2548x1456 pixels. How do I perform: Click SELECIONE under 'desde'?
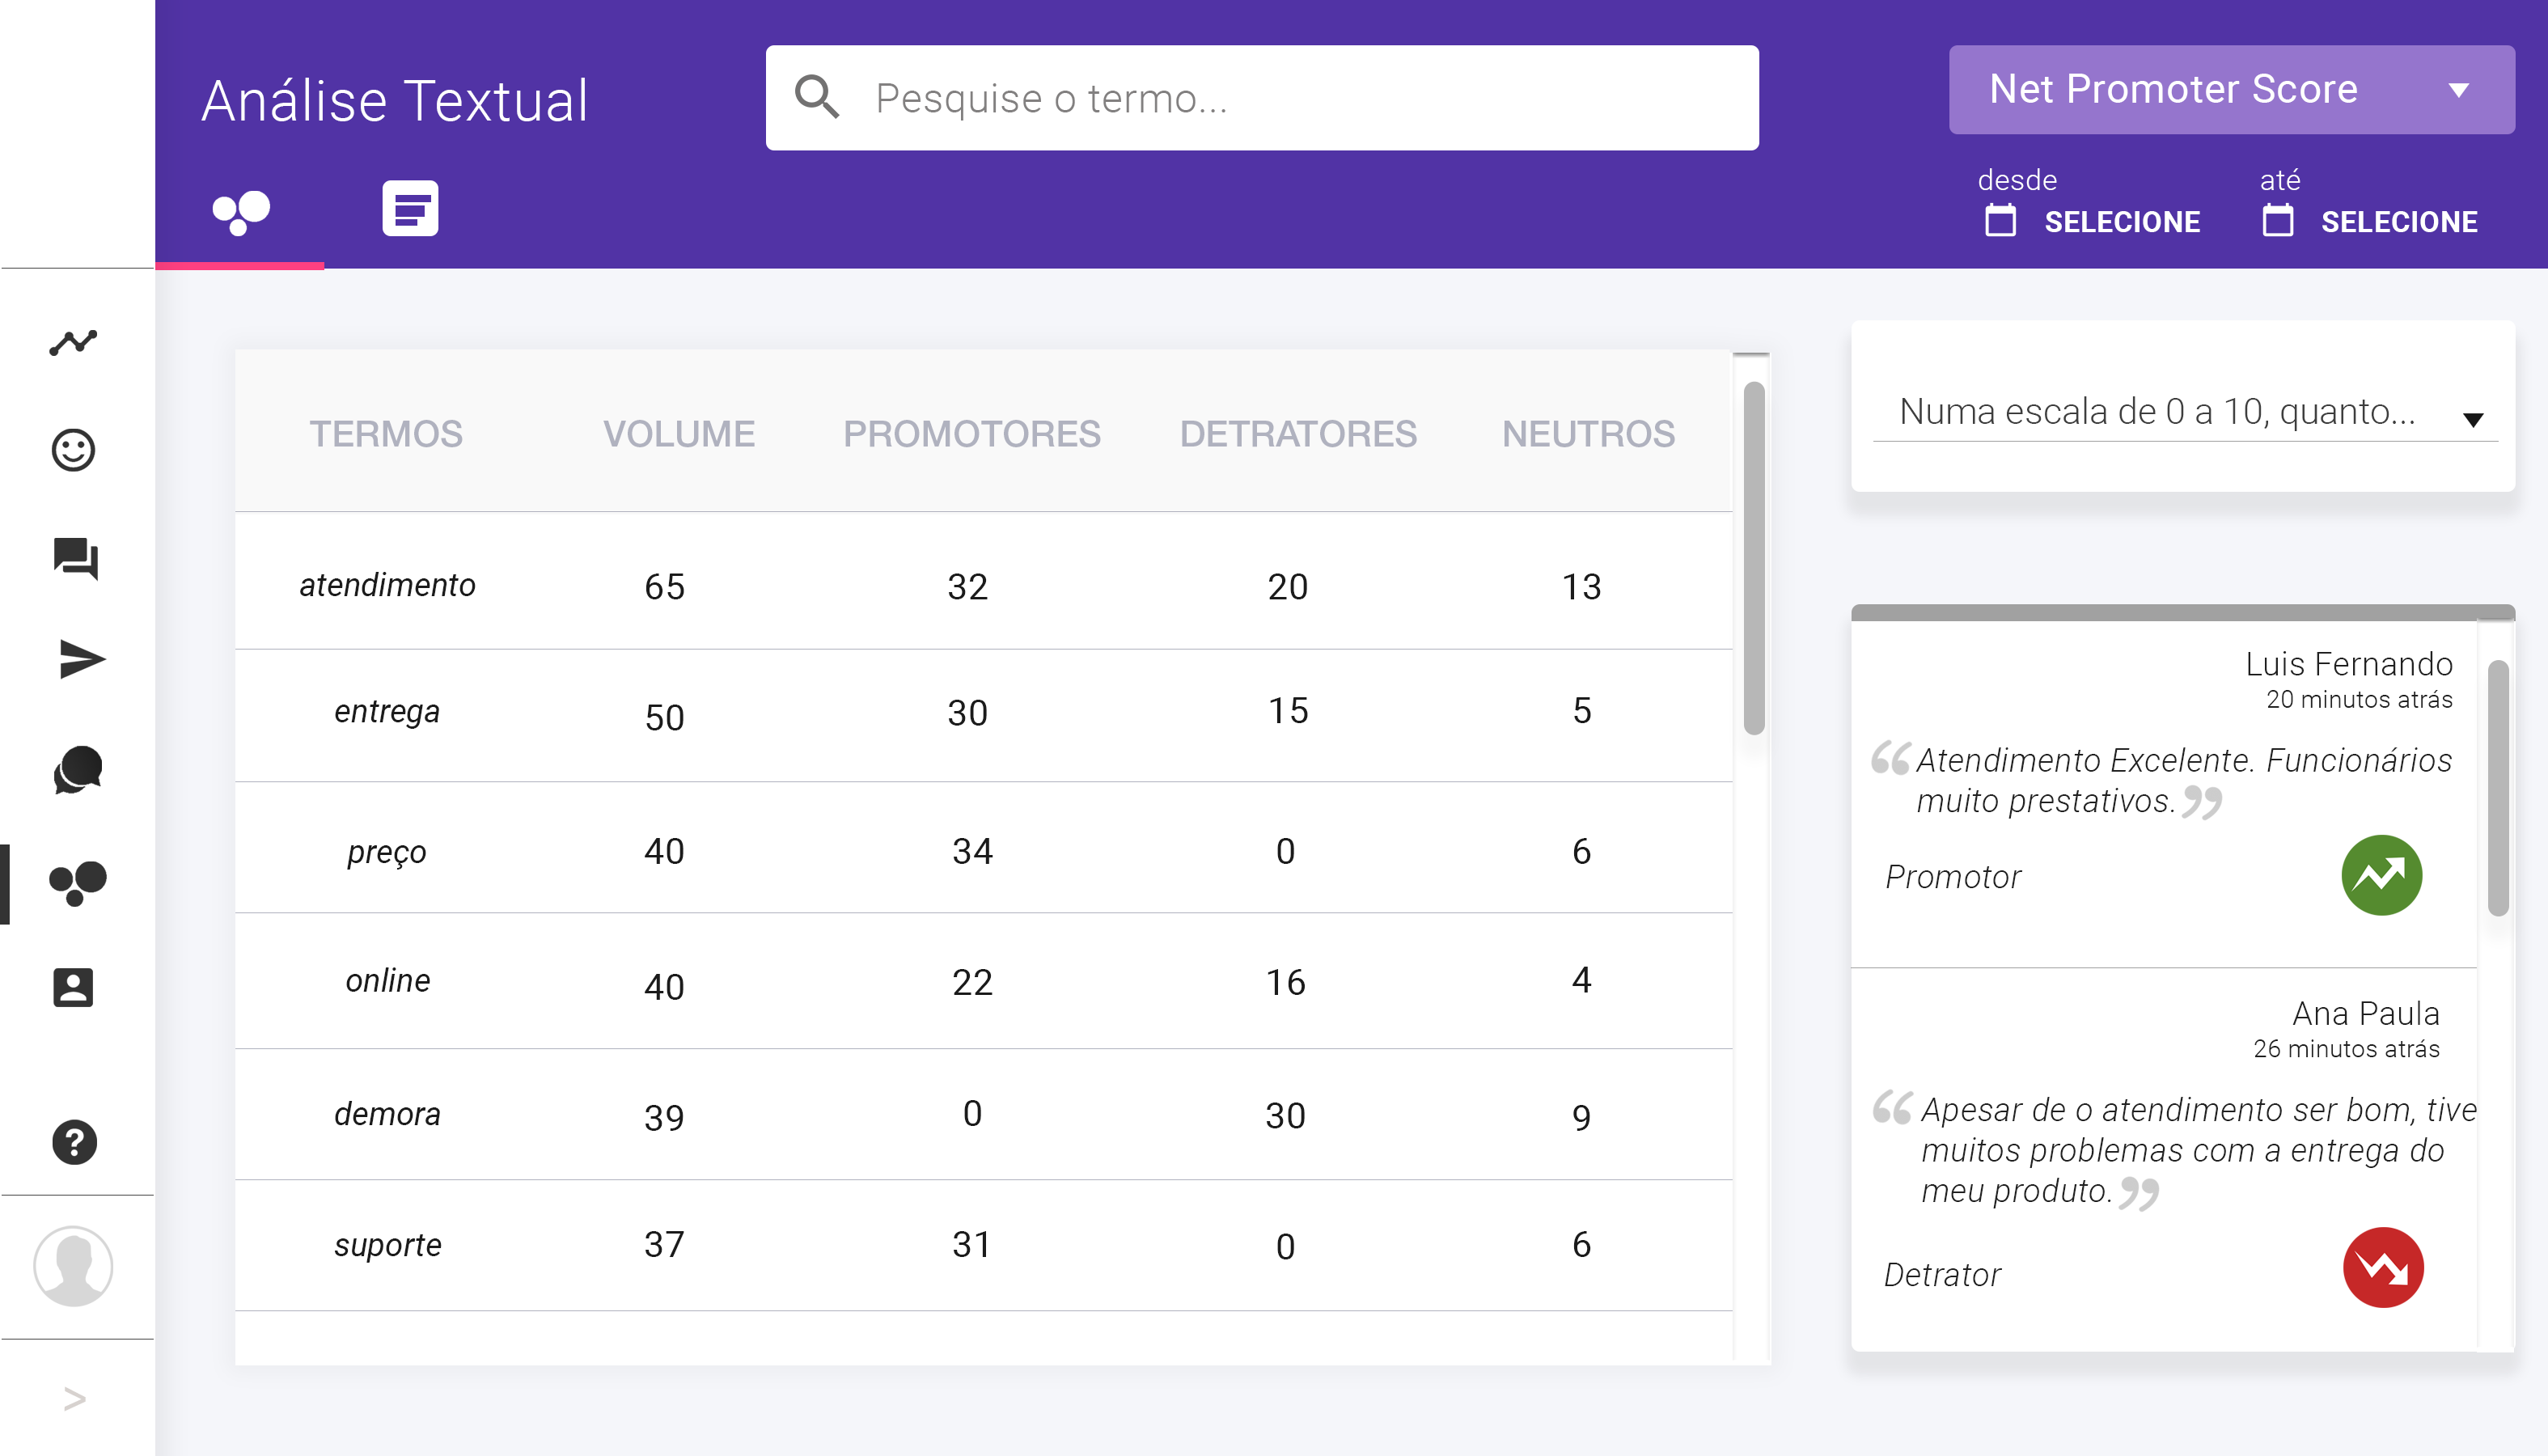[x=2123, y=222]
